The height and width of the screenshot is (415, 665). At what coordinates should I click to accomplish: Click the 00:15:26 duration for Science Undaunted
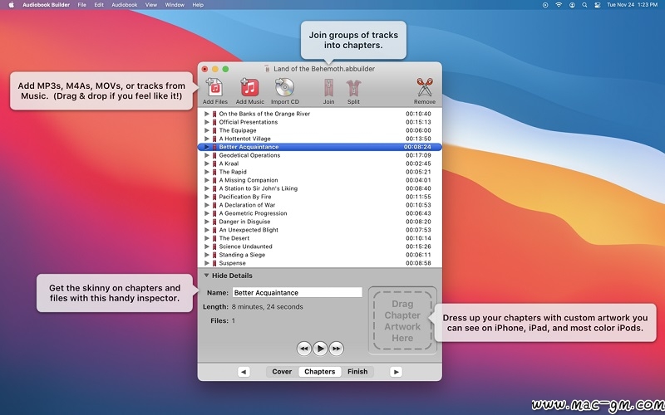pyautogui.click(x=418, y=247)
